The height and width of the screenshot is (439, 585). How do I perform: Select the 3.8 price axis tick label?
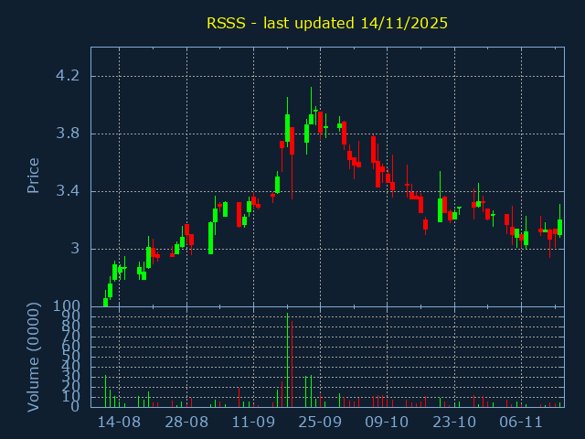pyautogui.click(x=68, y=134)
